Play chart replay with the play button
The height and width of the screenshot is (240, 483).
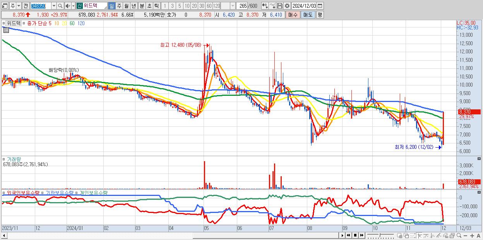click(x=343, y=235)
